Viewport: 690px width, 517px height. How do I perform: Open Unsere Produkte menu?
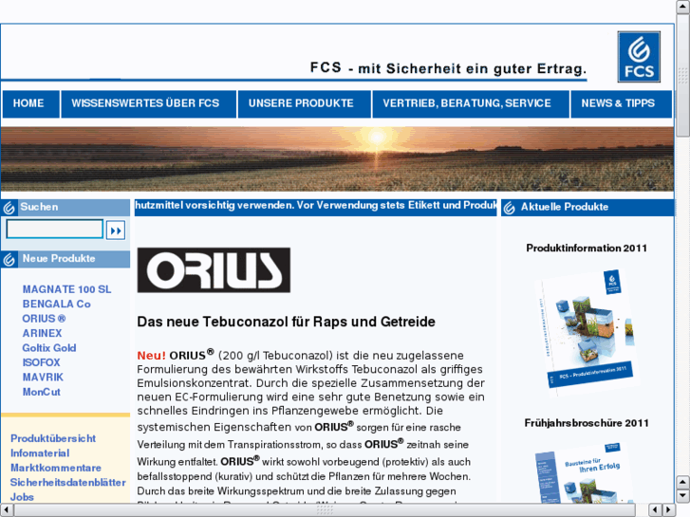click(x=304, y=103)
